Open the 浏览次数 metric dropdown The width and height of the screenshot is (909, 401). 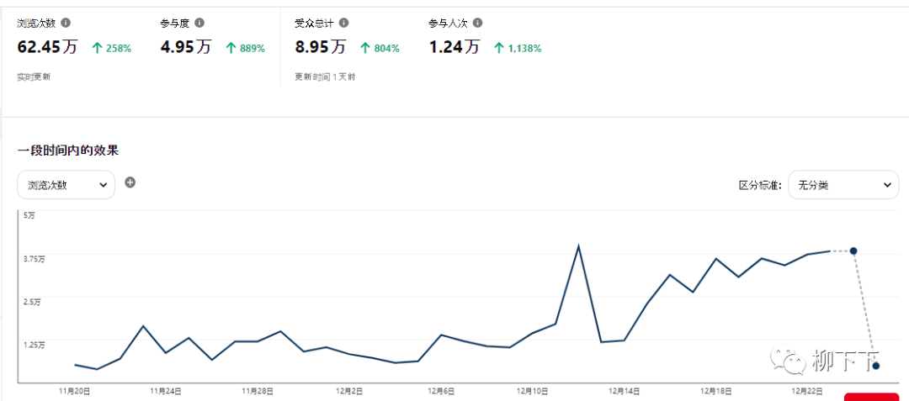[x=66, y=184]
